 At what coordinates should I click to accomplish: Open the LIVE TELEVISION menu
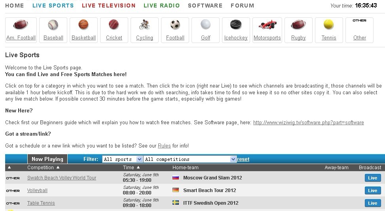point(109,6)
